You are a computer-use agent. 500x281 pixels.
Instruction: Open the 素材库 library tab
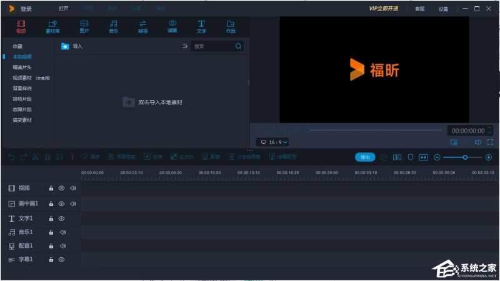tap(52, 27)
